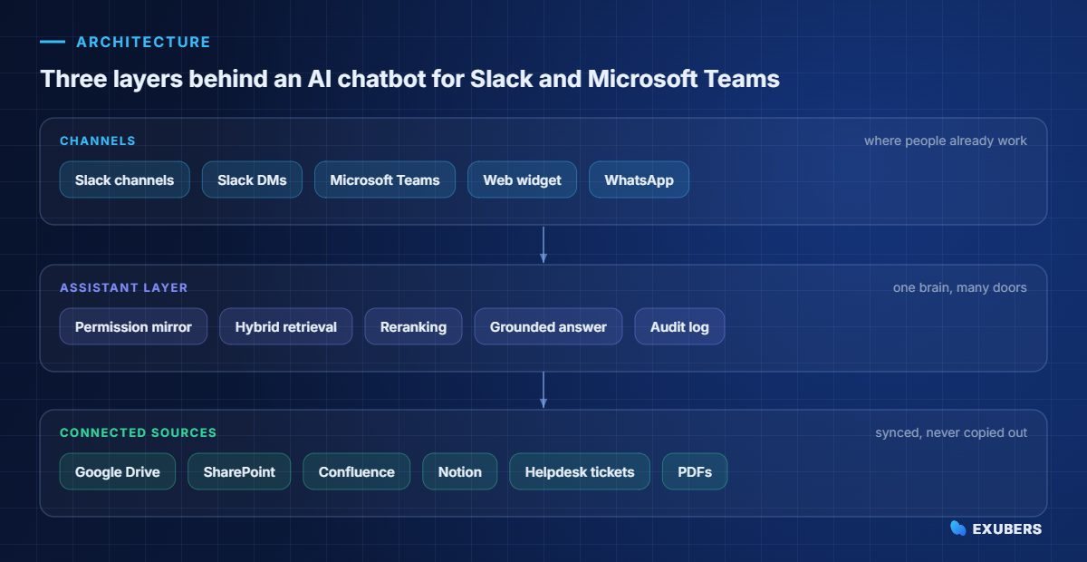1087x562 pixels.
Task: Select the Slack DMs chip
Action: pos(252,179)
